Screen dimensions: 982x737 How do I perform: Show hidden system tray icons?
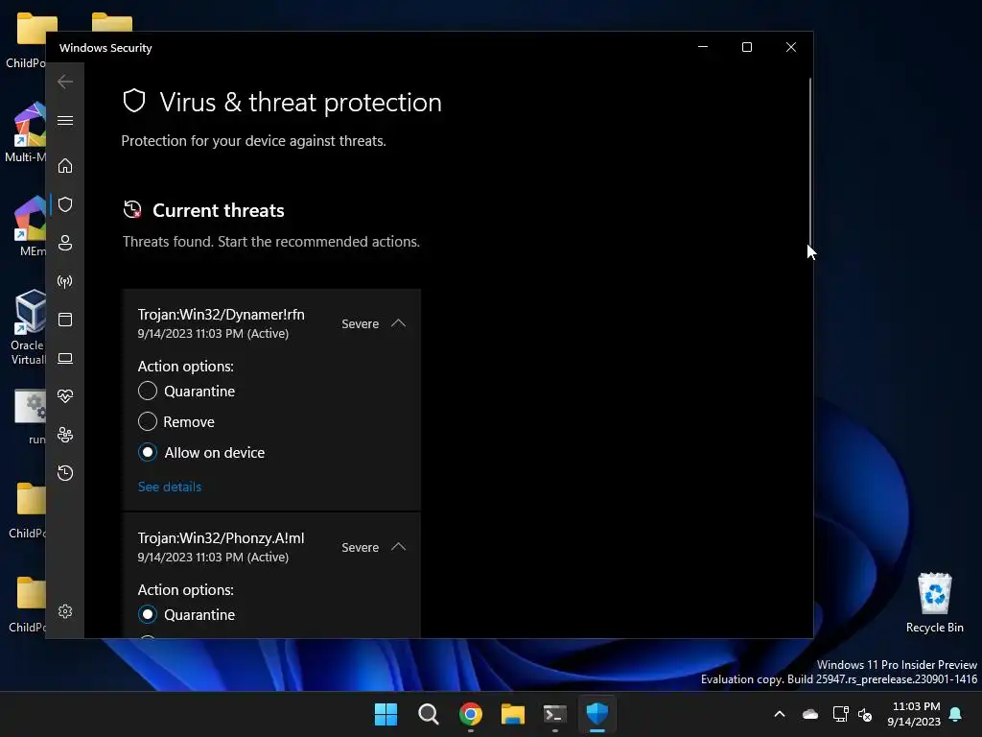[780, 714]
